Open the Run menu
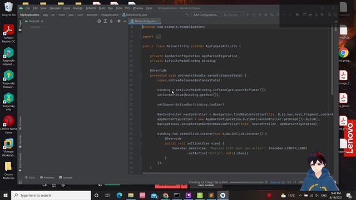The image size is (356, 200). 110,8
